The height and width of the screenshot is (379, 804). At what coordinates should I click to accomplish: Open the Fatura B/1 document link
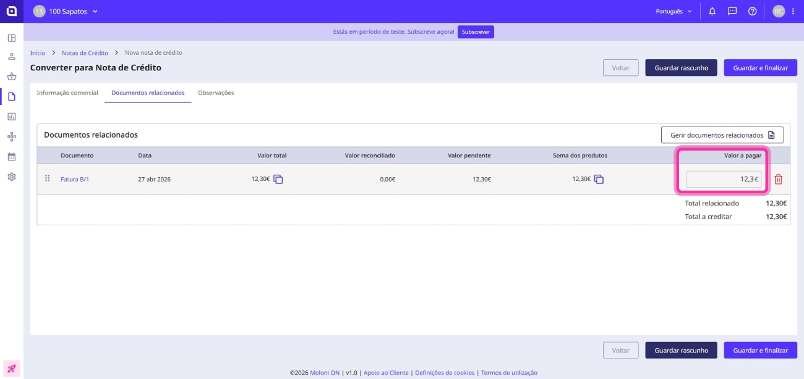pyautogui.click(x=75, y=180)
